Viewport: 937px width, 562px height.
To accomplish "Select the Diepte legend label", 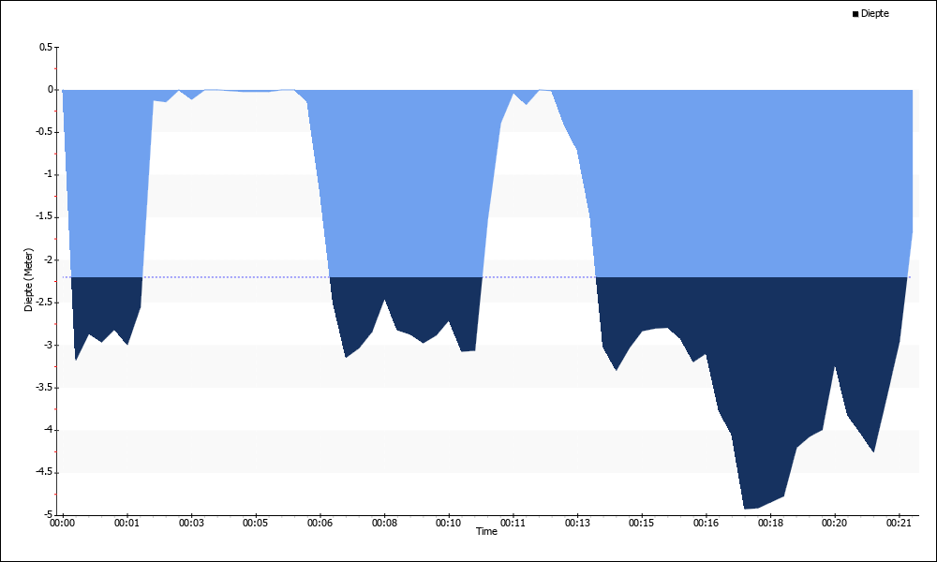I will pyautogui.click(x=875, y=13).
